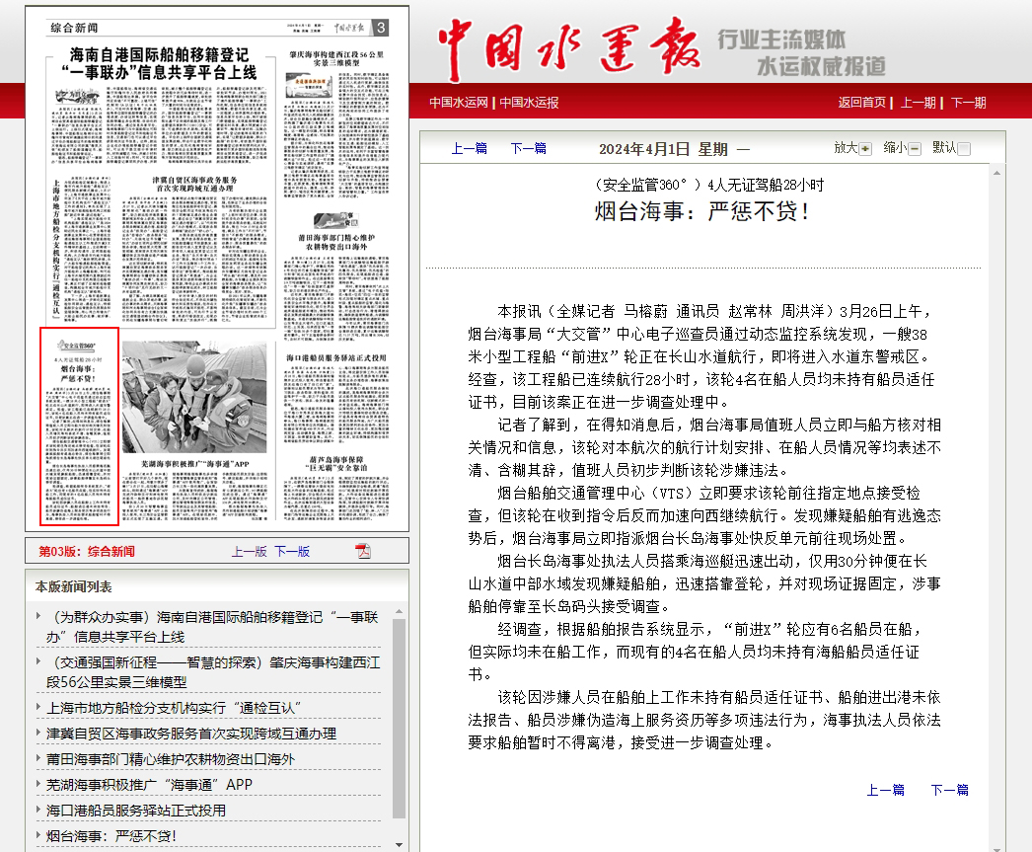Open list item 津冀自贸区海事政务服务首次实现跨域互通办理

(x=190, y=734)
